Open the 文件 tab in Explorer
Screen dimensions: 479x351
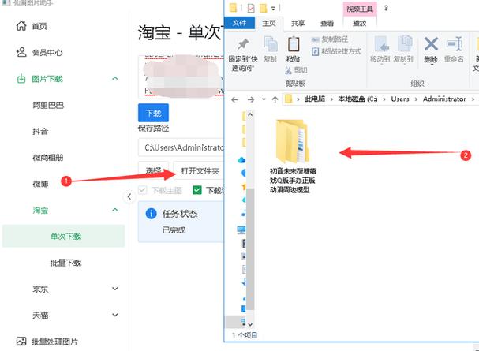(239, 23)
